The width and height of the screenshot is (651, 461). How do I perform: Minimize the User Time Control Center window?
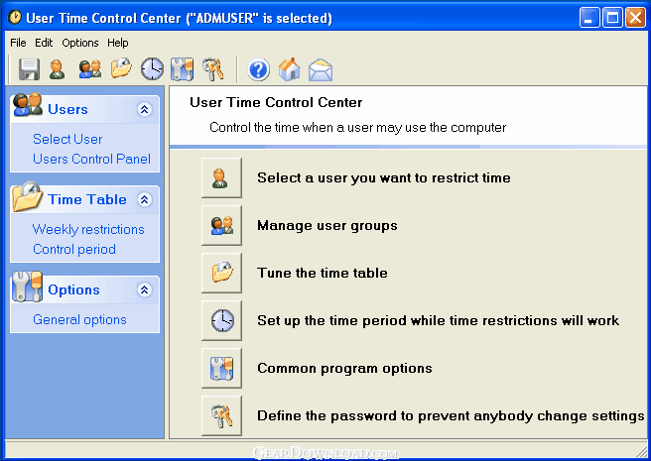click(589, 18)
